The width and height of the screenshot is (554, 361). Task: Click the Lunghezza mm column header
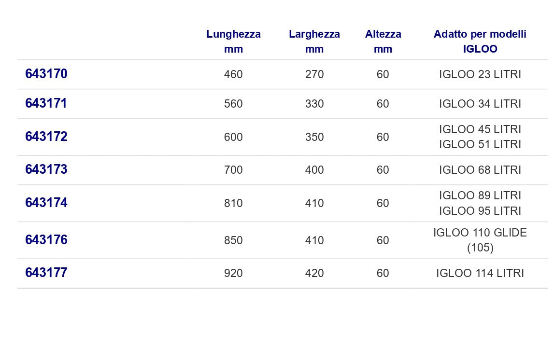click(x=234, y=42)
